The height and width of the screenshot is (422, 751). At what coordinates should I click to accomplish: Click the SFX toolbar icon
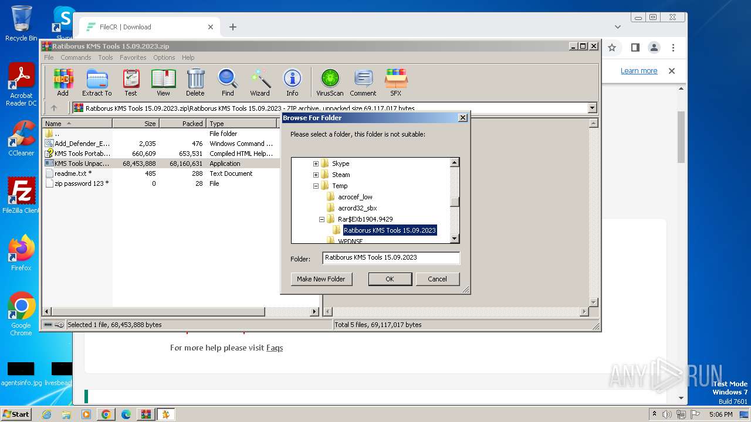tap(396, 82)
